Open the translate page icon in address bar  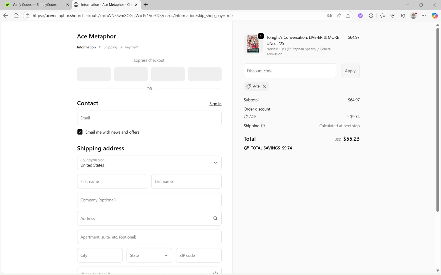[x=330, y=16]
